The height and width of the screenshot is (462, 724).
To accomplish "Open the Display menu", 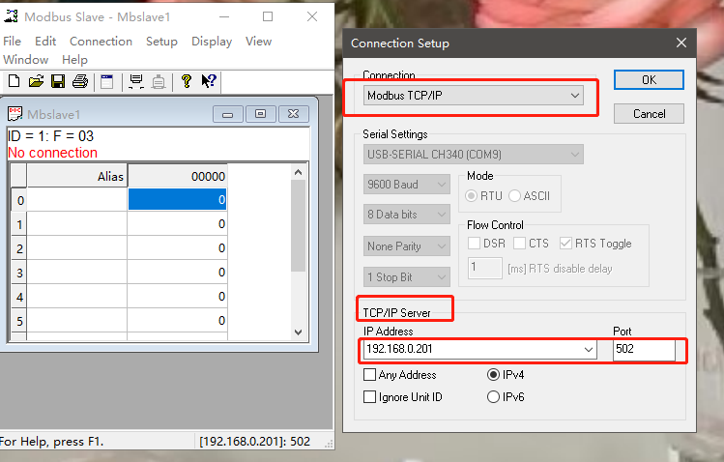I will click(212, 41).
